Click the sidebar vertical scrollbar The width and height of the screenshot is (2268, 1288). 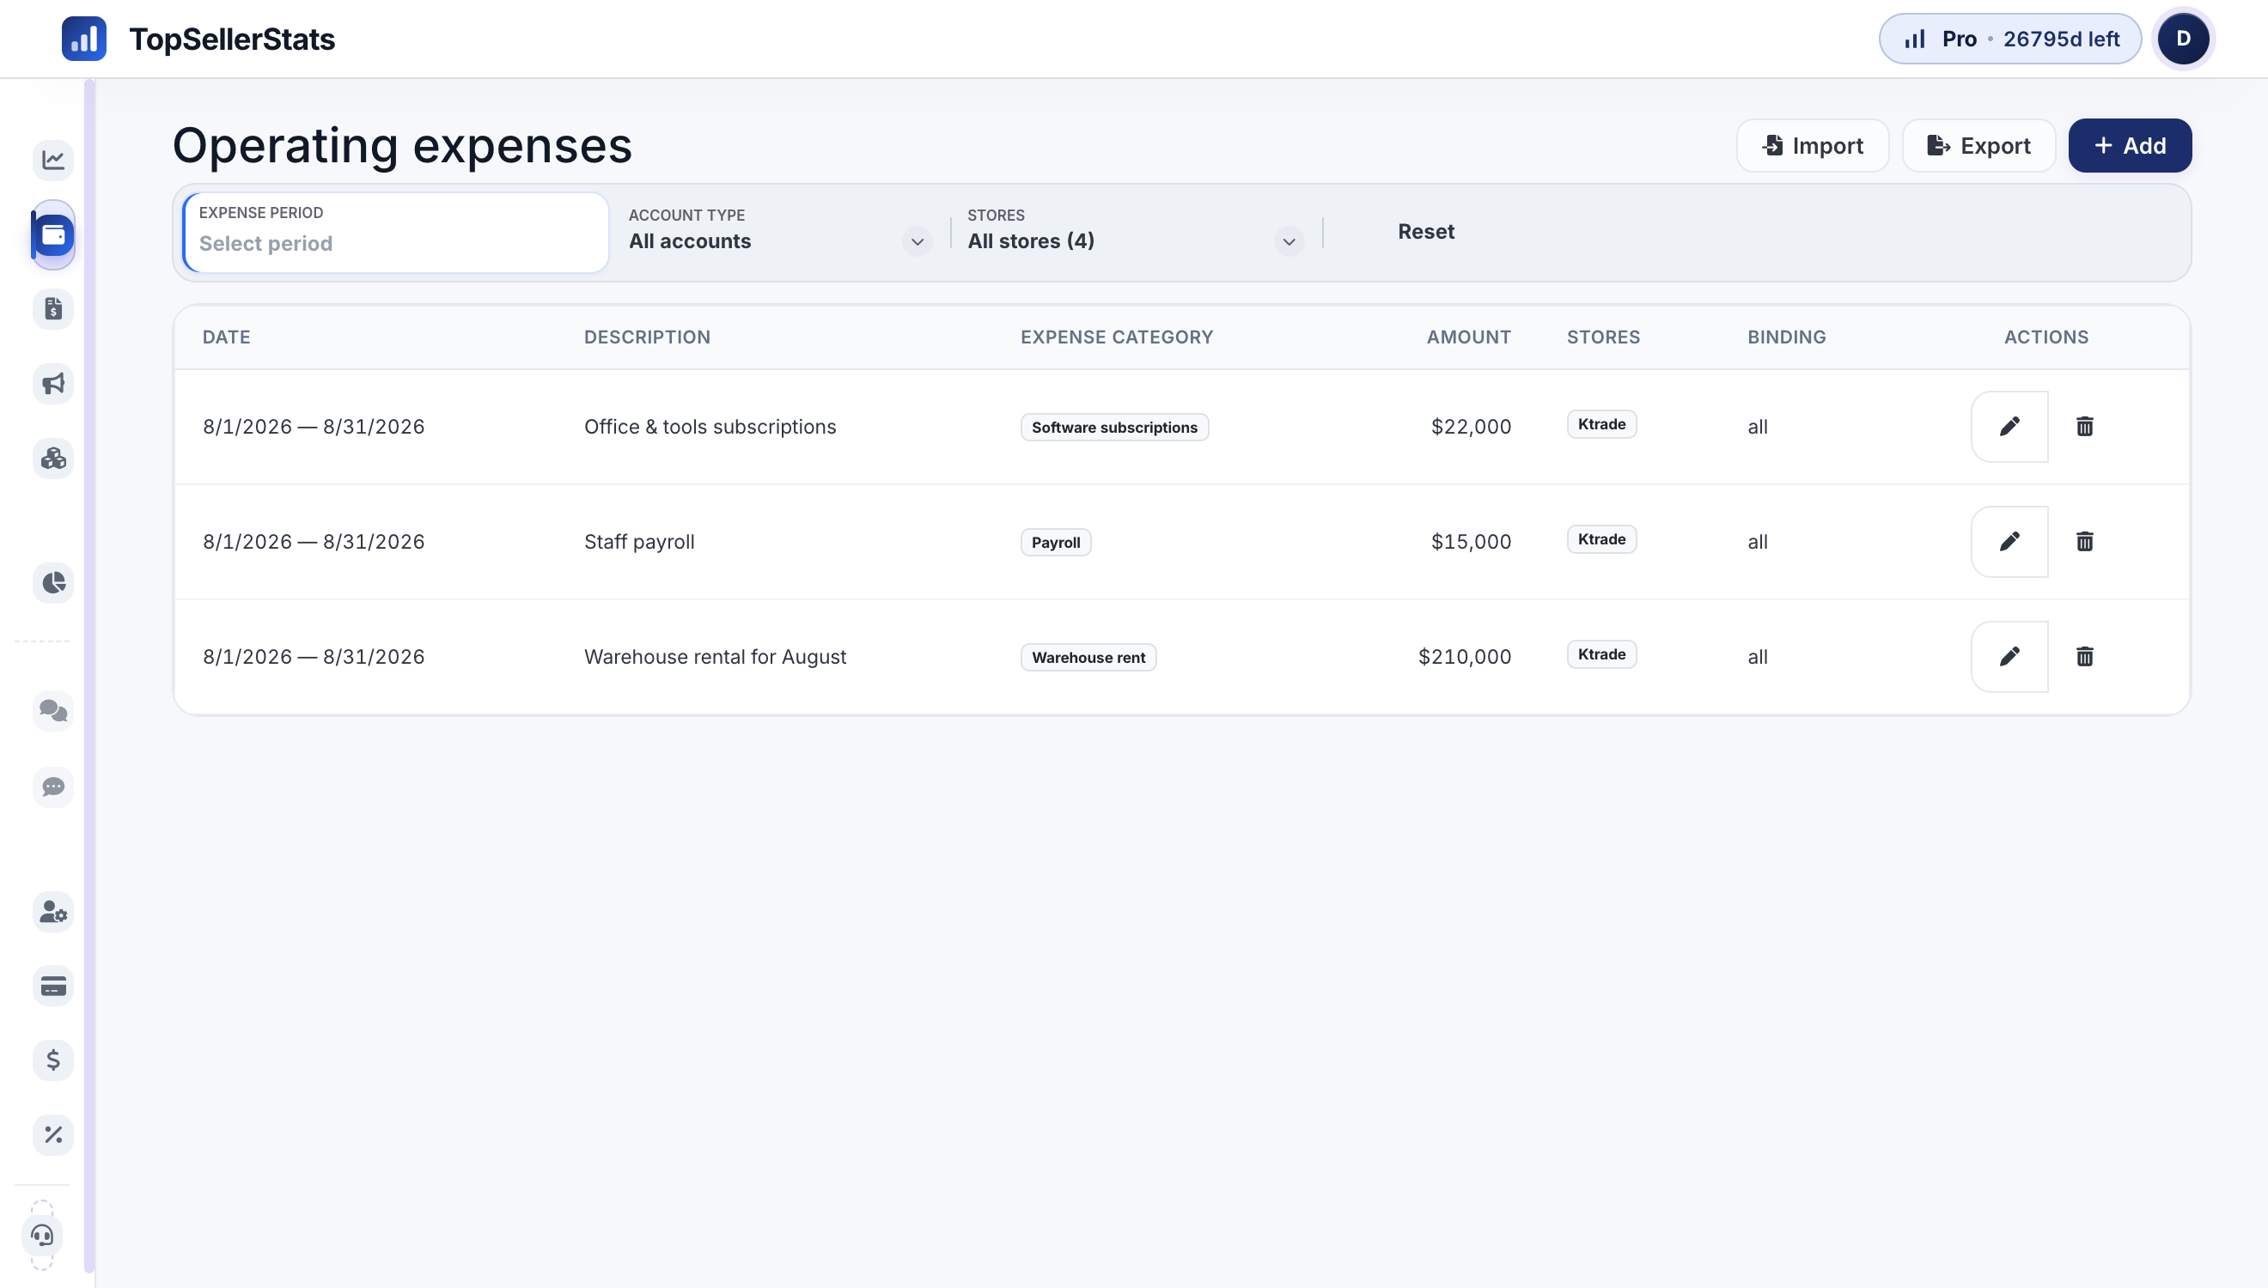tap(89, 677)
